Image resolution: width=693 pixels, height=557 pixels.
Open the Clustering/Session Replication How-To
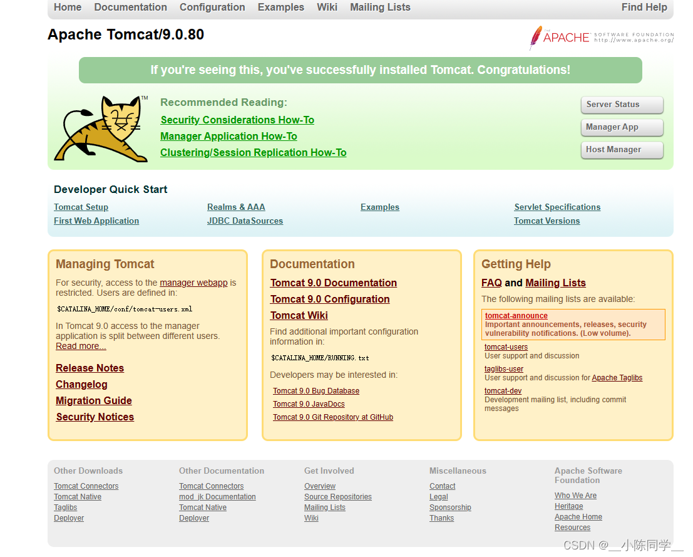(x=253, y=152)
